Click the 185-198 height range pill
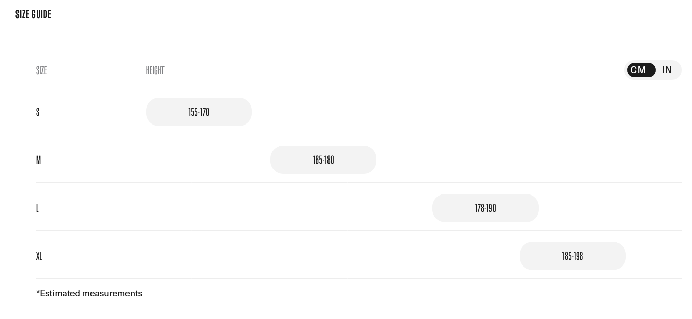The height and width of the screenshot is (319, 692). [572, 256]
